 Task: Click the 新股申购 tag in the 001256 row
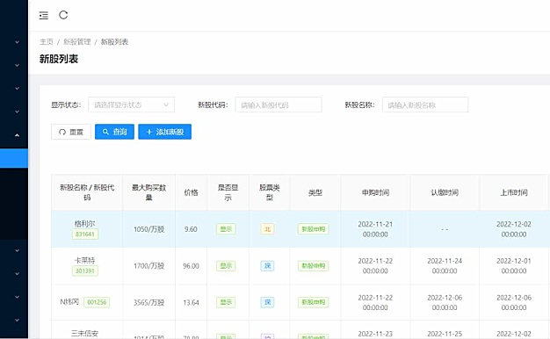(x=314, y=302)
